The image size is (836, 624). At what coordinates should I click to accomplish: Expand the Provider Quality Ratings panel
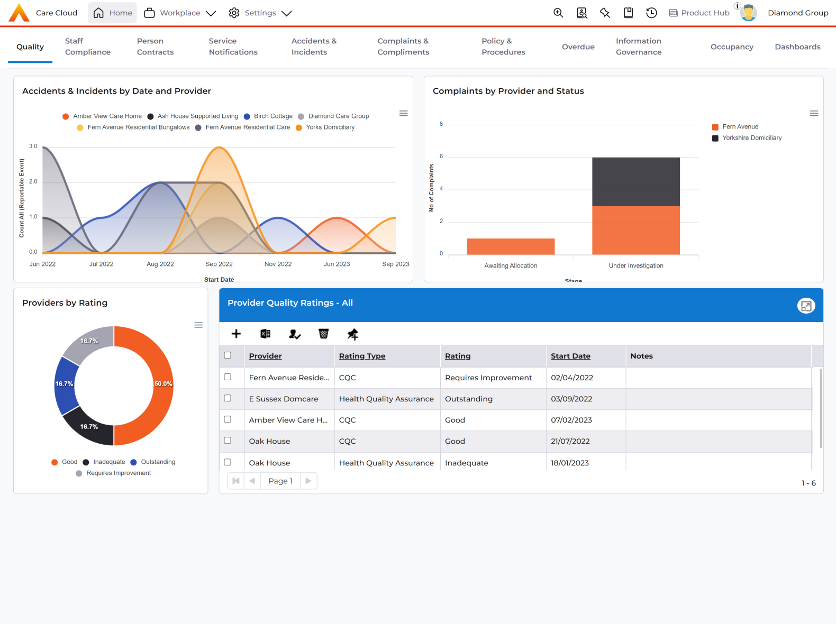point(806,306)
